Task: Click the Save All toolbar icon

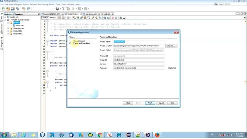Action: [17, 8]
